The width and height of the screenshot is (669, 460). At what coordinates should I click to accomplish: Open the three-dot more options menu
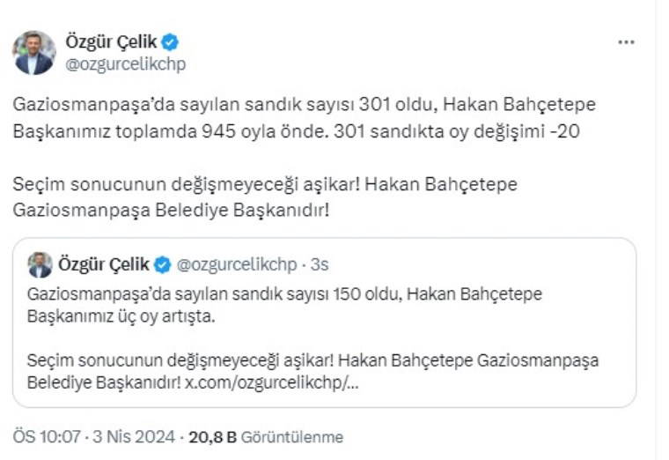[x=626, y=41]
